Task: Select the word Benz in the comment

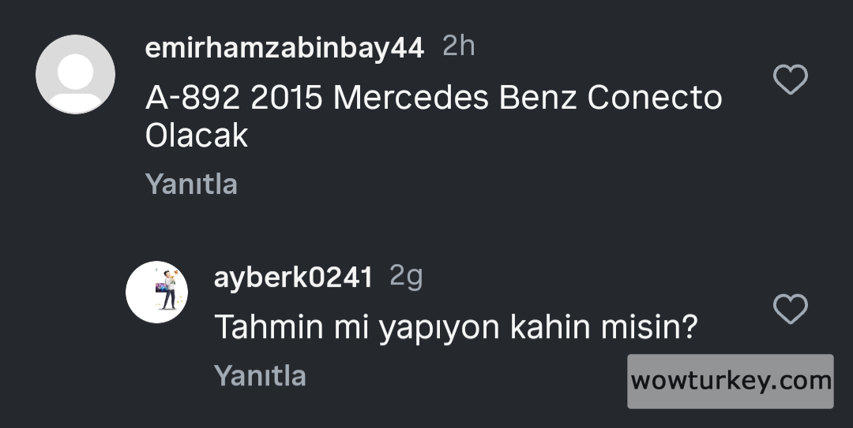Action: [538, 99]
